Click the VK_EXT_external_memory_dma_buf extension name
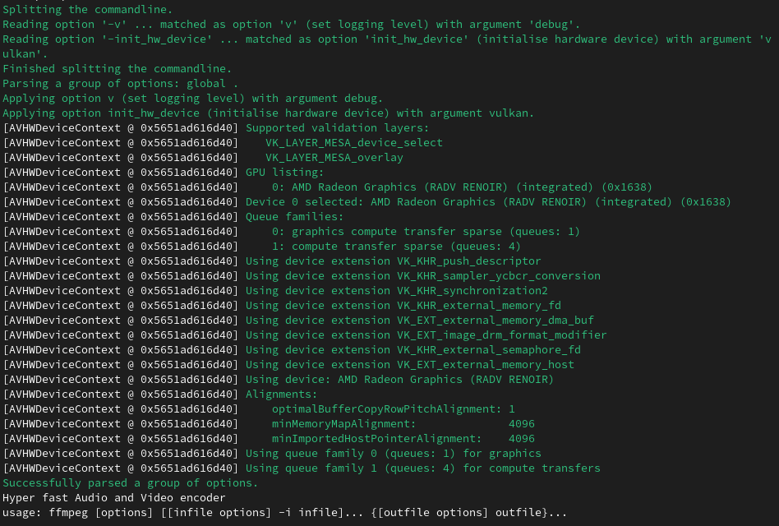This screenshot has height=526, width=779. (496, 320)
